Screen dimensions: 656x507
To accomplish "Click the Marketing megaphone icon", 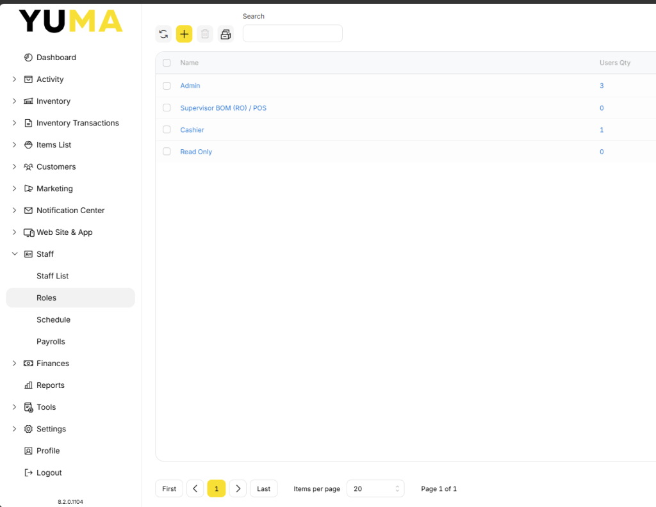I will [28, 188].
